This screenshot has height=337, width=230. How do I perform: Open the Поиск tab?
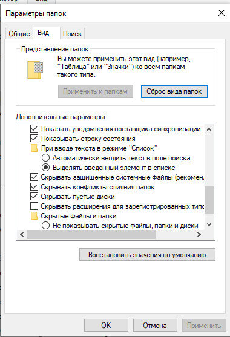point(73,34)
